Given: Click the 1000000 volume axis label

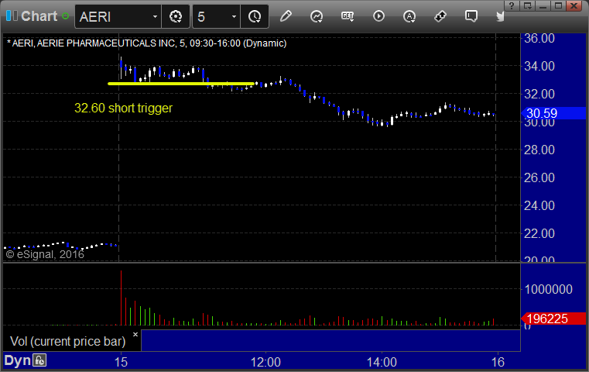Looking at the screenshot, I should tap(549, 289).
